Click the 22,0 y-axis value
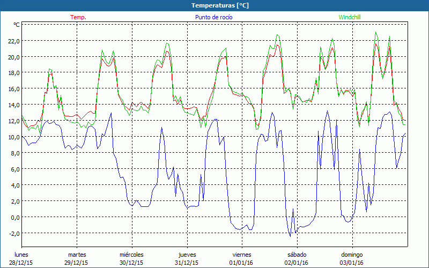Viewport: 429px width, 268px height. (13, 41)
